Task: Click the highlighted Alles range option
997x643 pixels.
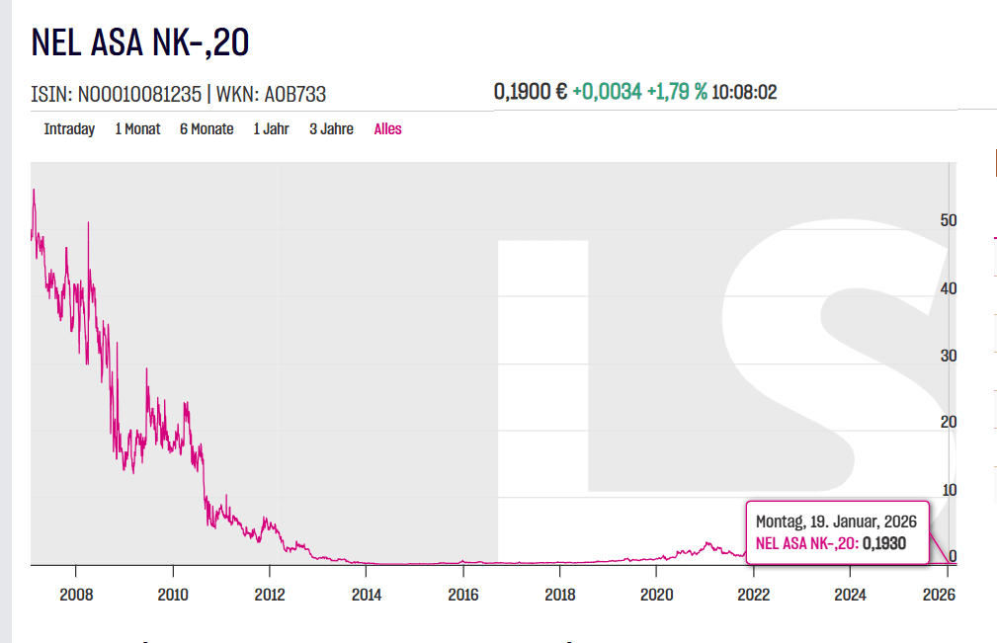Action: [387, 129]
